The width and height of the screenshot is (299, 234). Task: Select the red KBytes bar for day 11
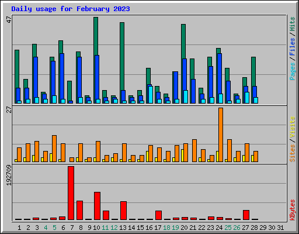106,215
